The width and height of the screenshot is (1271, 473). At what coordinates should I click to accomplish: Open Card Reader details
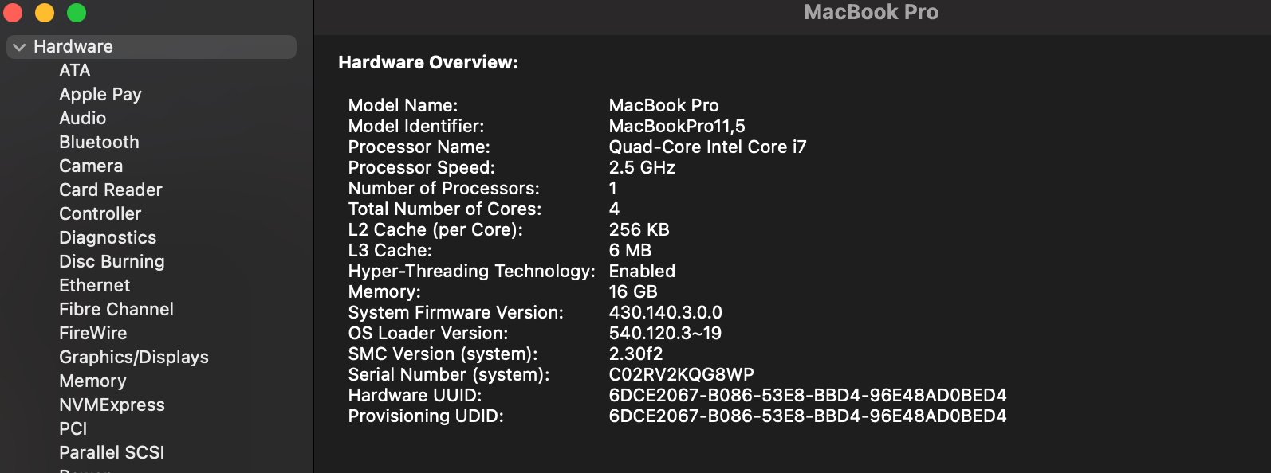pos(111,190)
